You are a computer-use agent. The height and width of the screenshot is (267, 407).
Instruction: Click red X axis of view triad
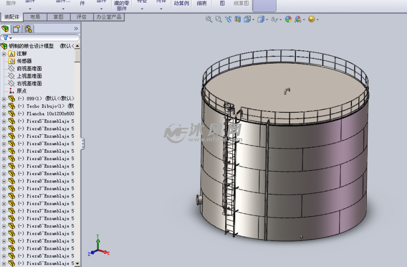coord(105,252)
